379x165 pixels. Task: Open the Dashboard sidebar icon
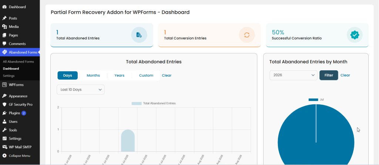click(4, 7)
